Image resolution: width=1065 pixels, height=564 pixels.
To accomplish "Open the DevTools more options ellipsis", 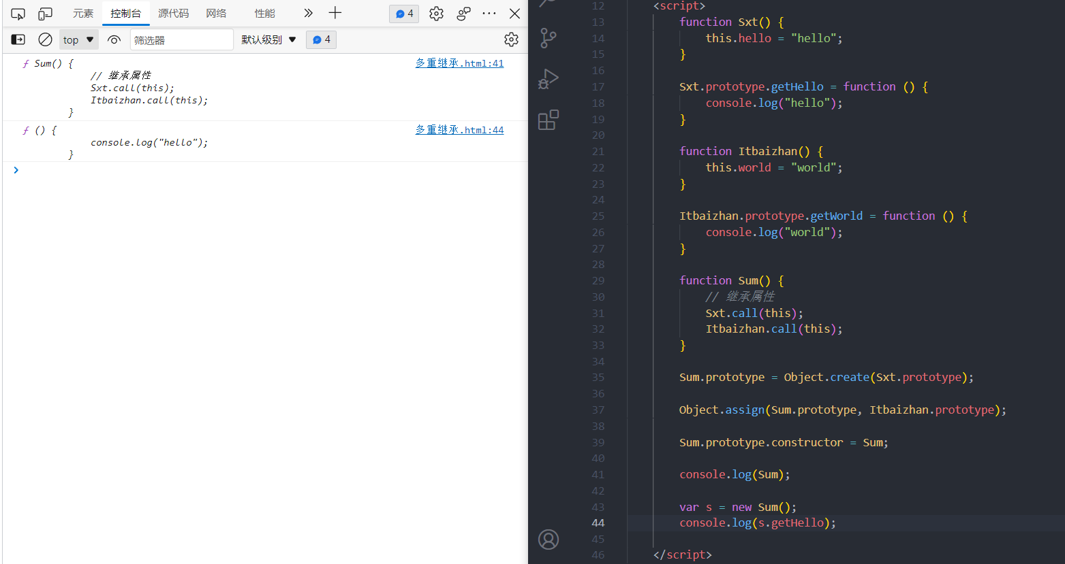I will click(489, 14).
